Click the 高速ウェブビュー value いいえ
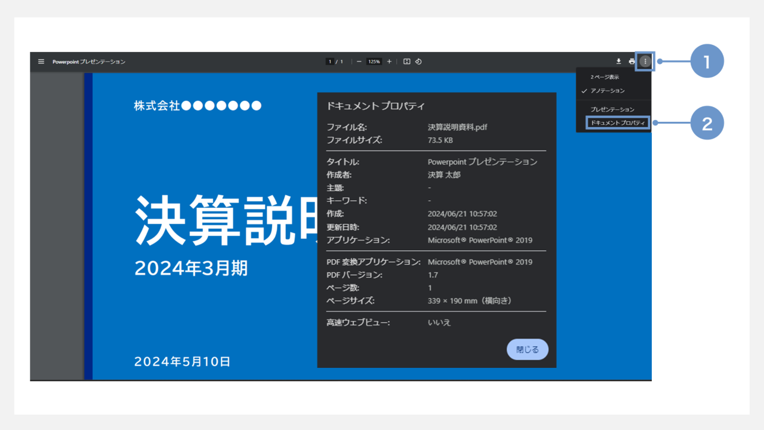The image size is (764, 430). coord(439,322)
